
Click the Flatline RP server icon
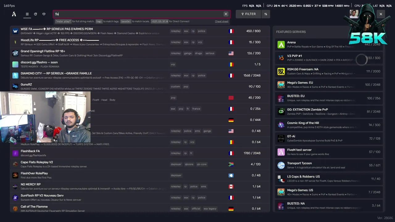point(15,53)
